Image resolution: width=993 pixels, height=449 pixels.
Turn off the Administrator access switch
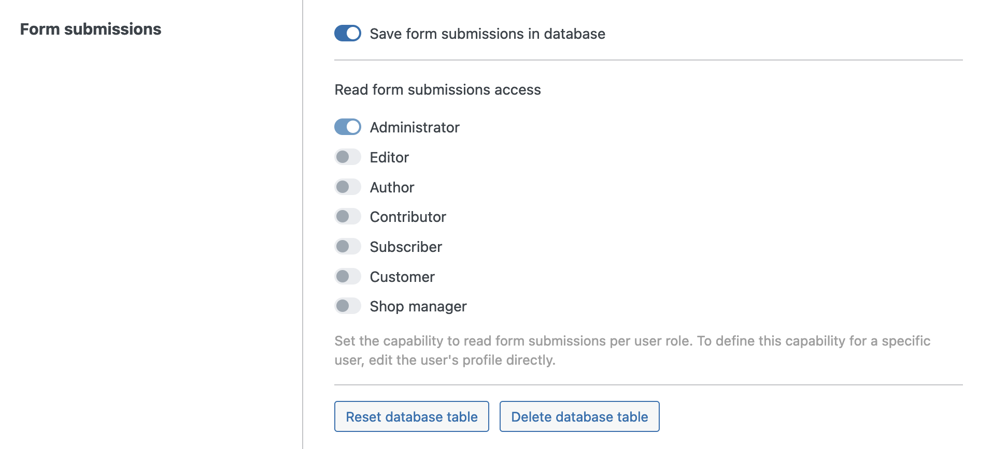(x=347, y=127)
